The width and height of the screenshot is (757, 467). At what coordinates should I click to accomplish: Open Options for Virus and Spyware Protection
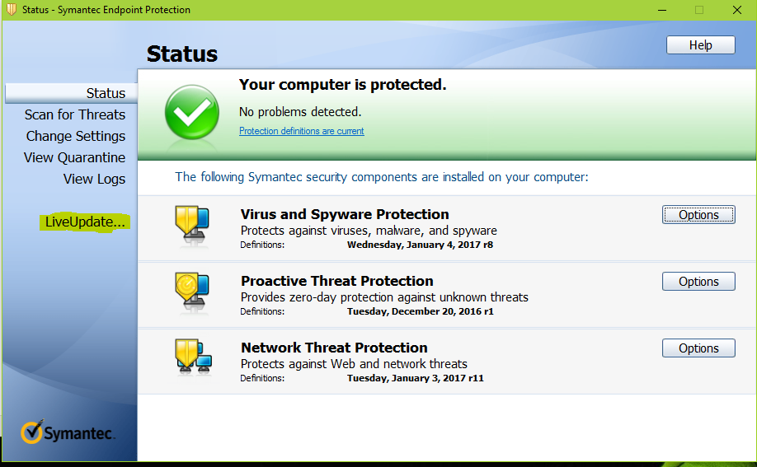[x=698, y=215]
